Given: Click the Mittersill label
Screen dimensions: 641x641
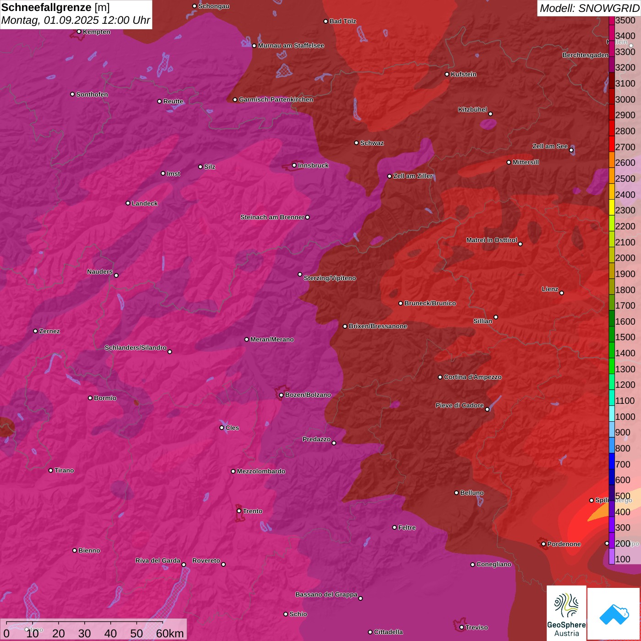Looking at the screenshot, I should 526,162.
